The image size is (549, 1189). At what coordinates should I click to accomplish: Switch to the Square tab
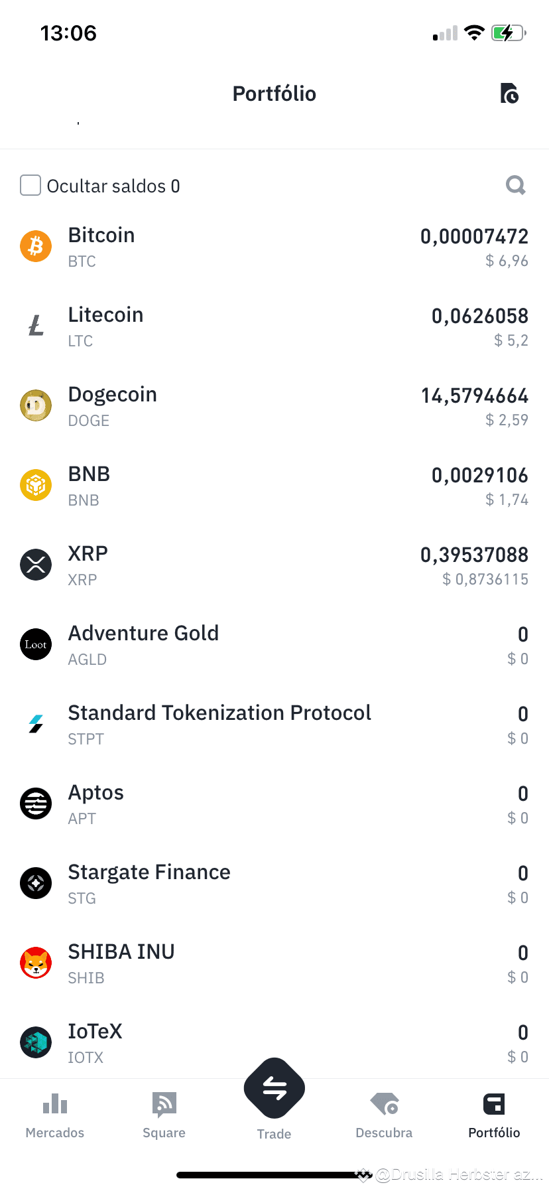(164, 1115)
